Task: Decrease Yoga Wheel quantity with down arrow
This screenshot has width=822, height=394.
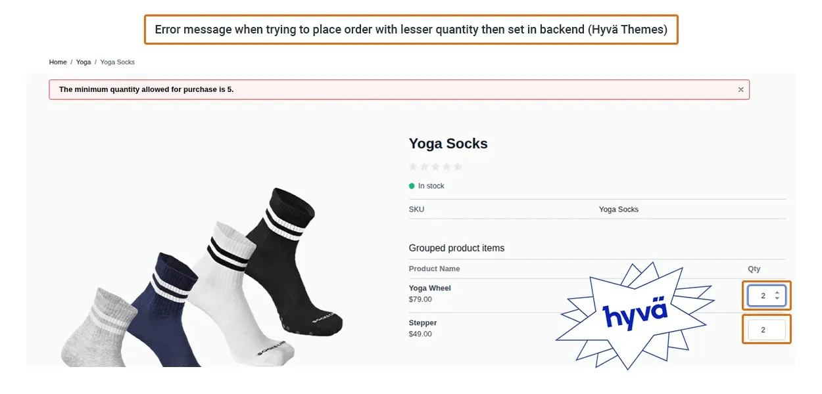Action: (x=777, y=299)
